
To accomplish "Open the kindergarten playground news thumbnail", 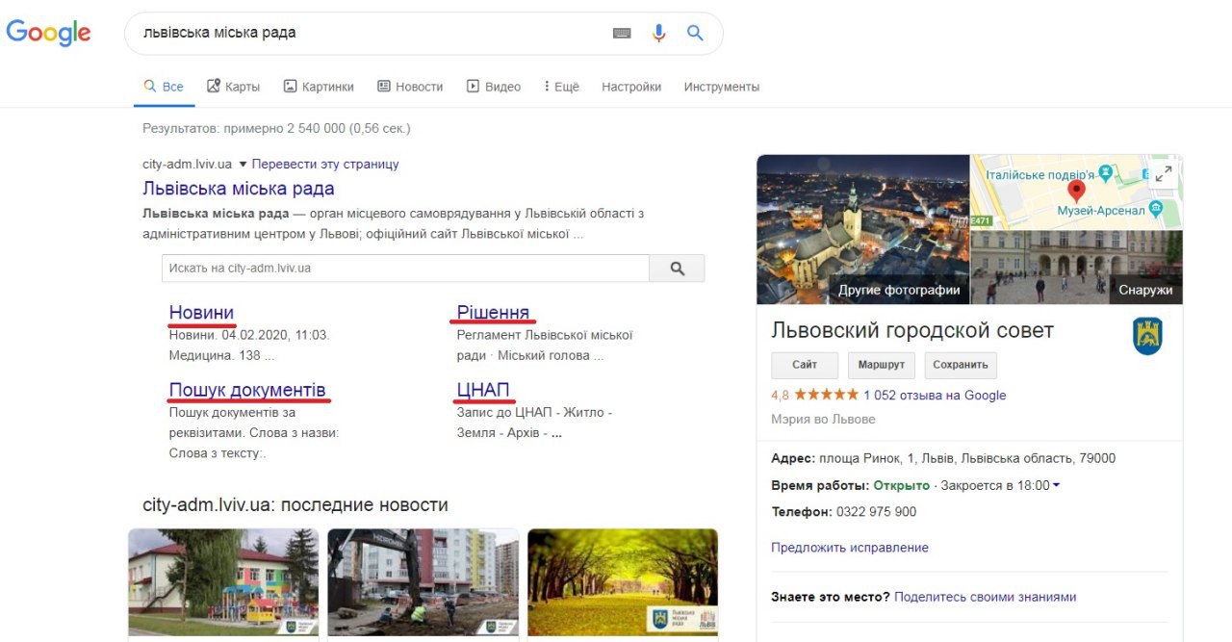I will (224, 582).
